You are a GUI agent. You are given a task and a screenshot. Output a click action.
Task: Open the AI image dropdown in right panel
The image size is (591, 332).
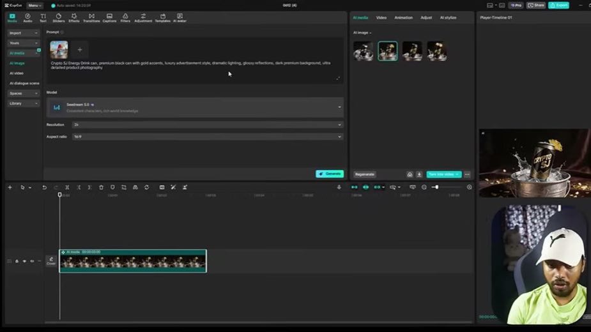click(362, 33)
